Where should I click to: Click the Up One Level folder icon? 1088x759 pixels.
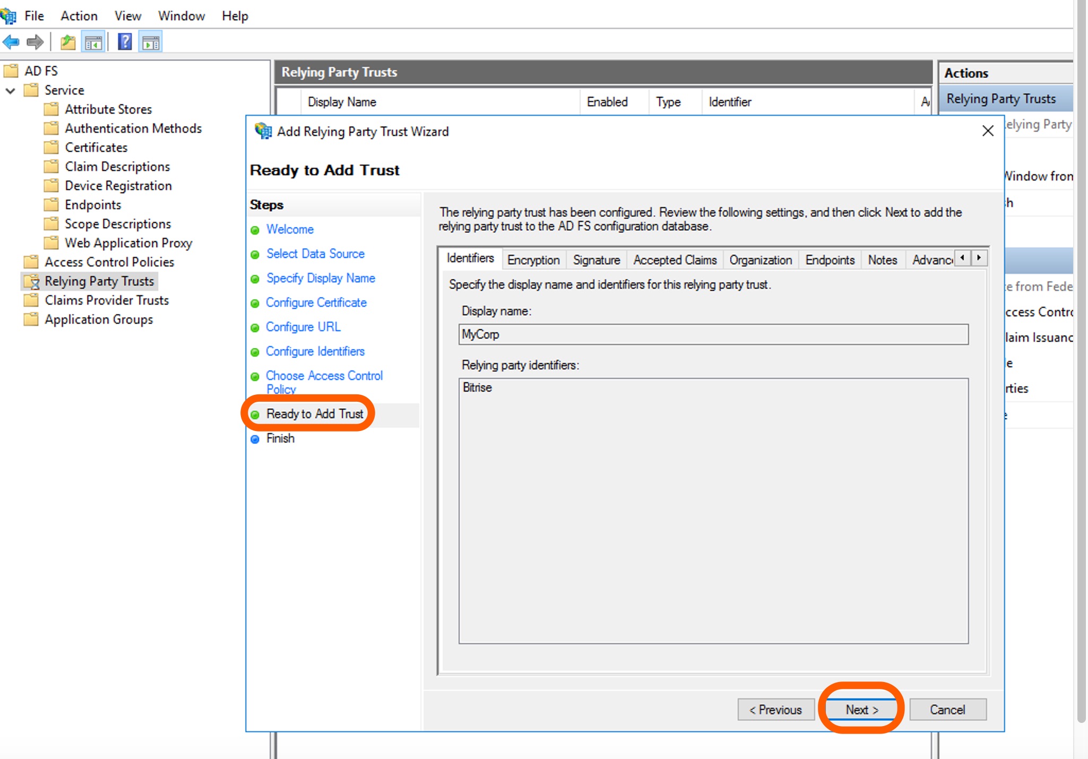pyautogui.click(x=68, y=42)
